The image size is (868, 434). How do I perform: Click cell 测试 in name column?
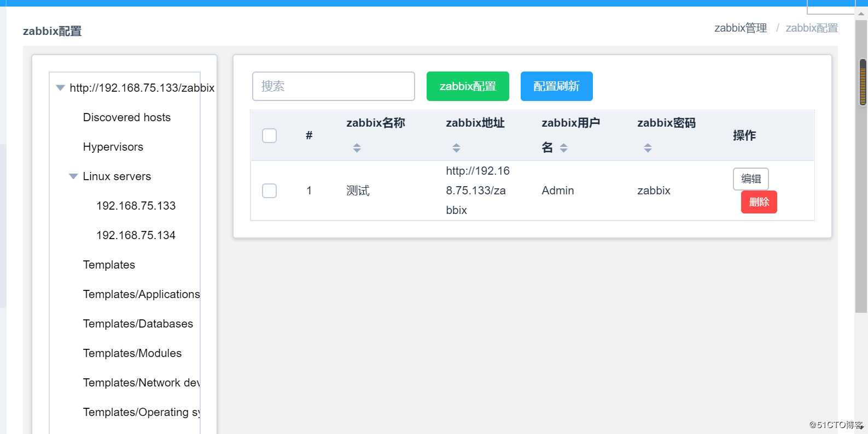pos(358,191)
